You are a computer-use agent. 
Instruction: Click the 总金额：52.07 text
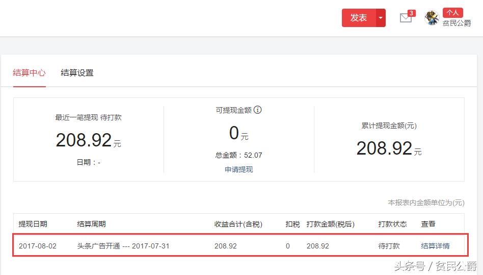click(x=239, y=155)
